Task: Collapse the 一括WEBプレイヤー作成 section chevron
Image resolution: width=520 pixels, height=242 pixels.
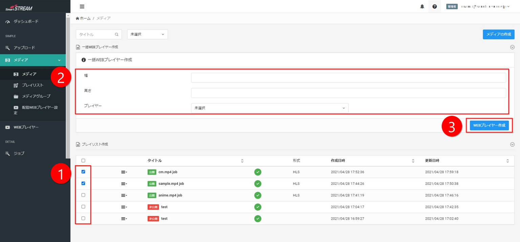Action: pyautogui.click(x=512, y=47)
